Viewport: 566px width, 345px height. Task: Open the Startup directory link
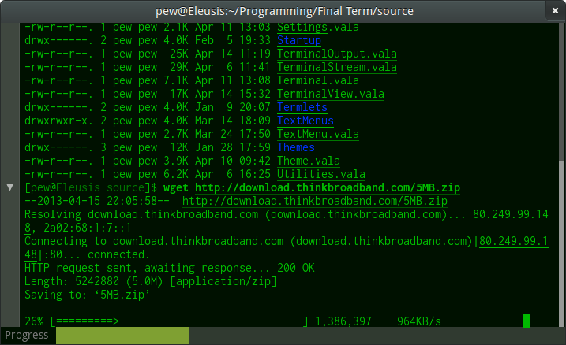click(299, 40)
